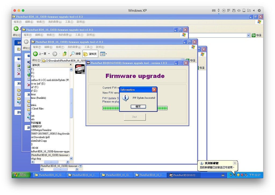Open Parallels sound speaker icon
275x195 pixels.
pyautogui.click(x=239, y=10)
